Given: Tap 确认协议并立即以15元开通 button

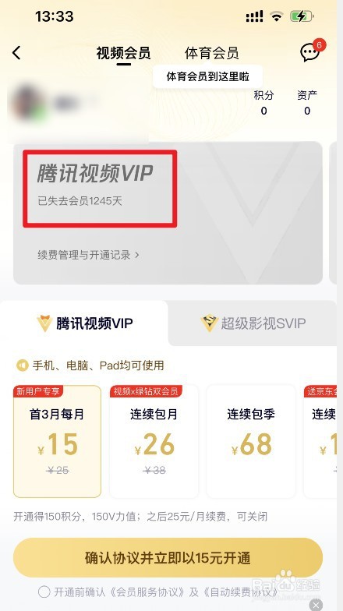Looking at the screenshot, I should coord(168,558).
